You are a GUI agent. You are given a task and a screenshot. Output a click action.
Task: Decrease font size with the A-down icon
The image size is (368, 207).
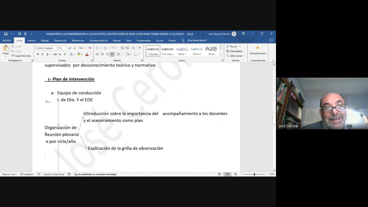pyautogui.click(x=74, y=48)
